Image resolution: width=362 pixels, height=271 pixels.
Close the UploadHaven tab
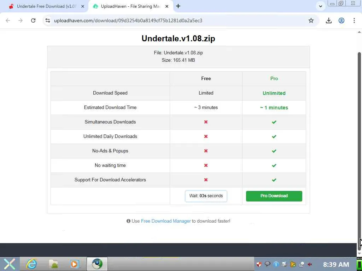coord(167,6)
